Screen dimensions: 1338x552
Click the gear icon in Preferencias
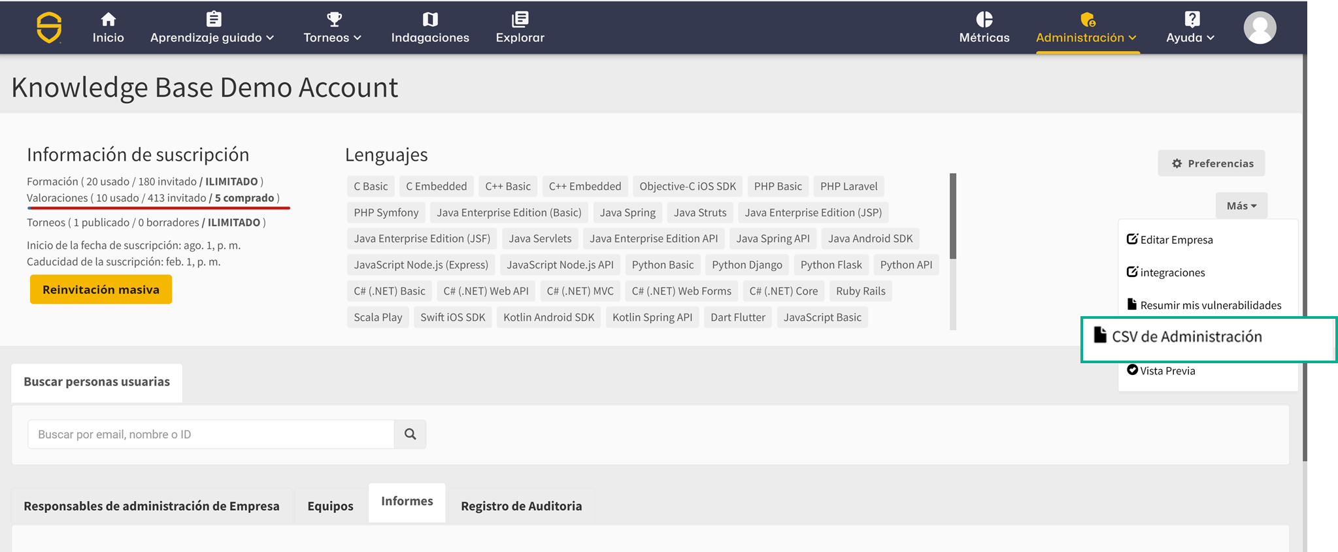[1177, 163]
